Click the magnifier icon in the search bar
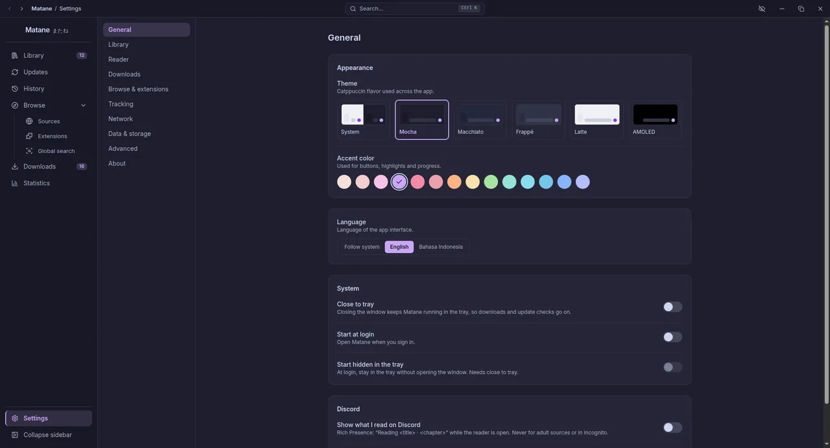This screenshot has width=830, height=448. pyautogui.click(x=353, y=8)
